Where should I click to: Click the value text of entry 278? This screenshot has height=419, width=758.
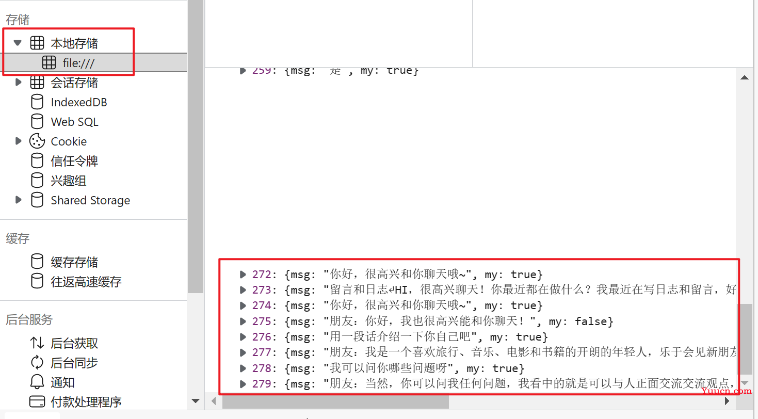[404, 368]
